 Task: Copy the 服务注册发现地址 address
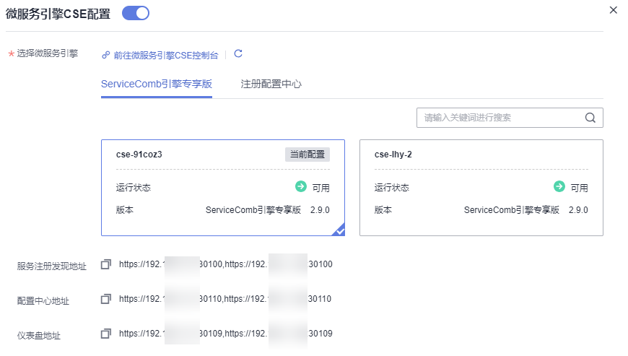[x=106, y=264]
